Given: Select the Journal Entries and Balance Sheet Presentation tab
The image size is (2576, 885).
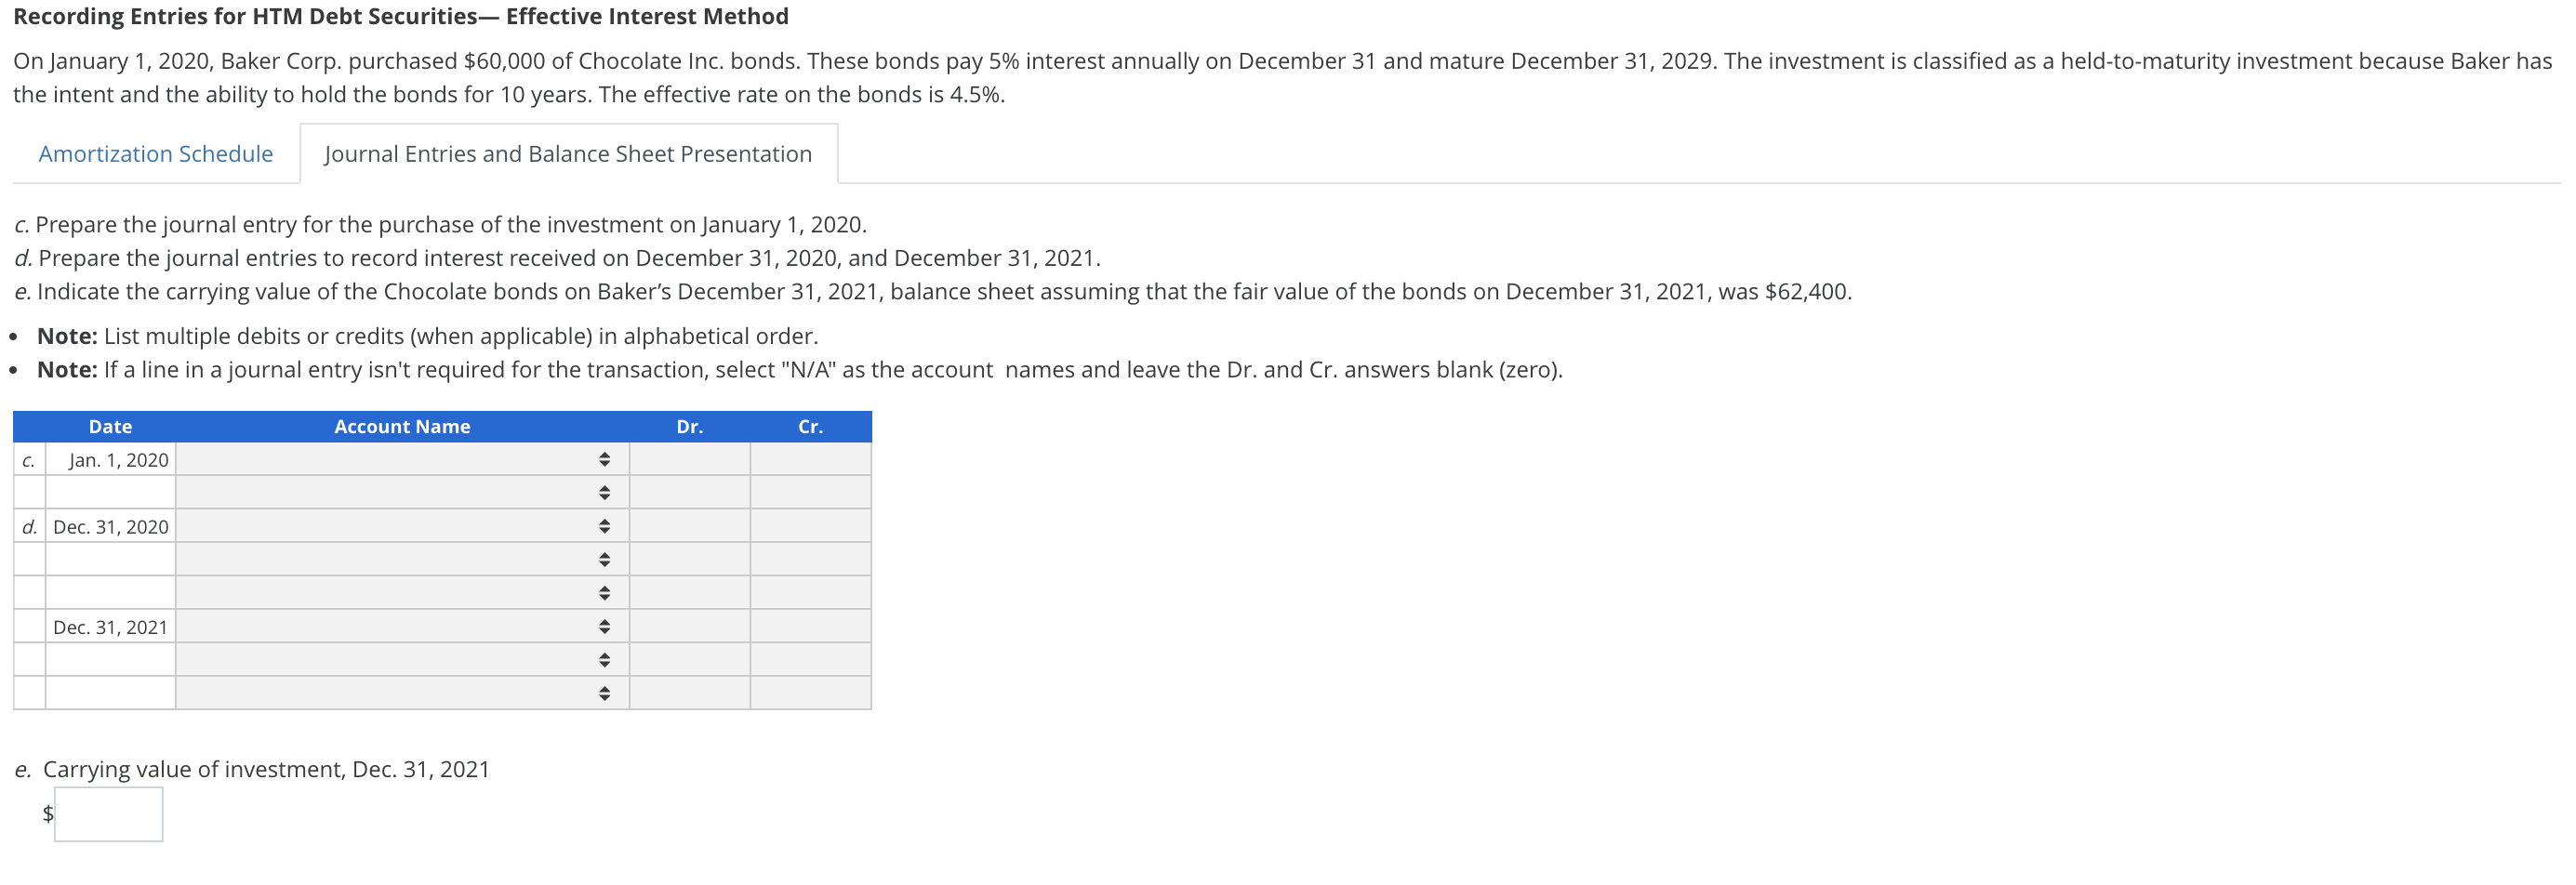Looking at the screenshot, I should (x=567, y=153).
